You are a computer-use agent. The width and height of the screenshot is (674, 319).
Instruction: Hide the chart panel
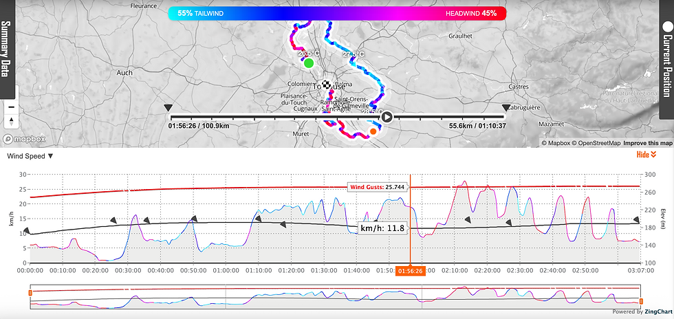646,155
